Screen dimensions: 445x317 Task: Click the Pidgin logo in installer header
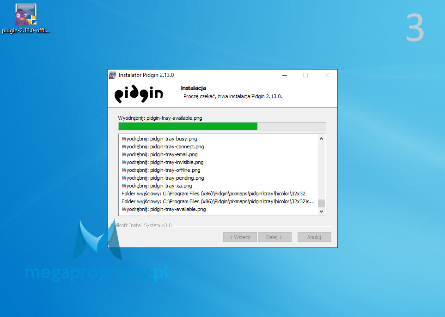[139, 93]
